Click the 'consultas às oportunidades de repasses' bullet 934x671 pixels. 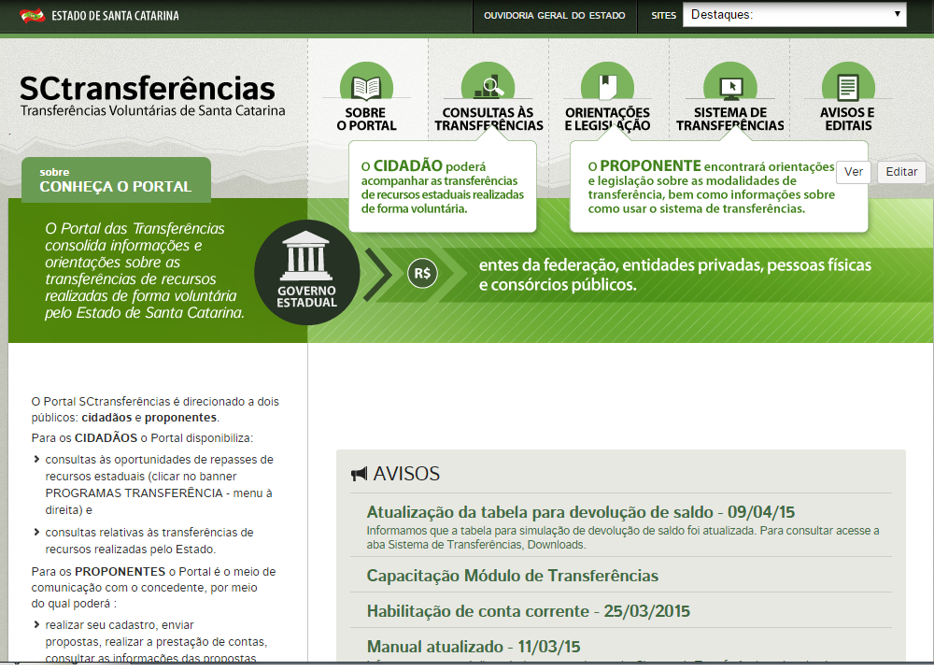click(159, 484)
